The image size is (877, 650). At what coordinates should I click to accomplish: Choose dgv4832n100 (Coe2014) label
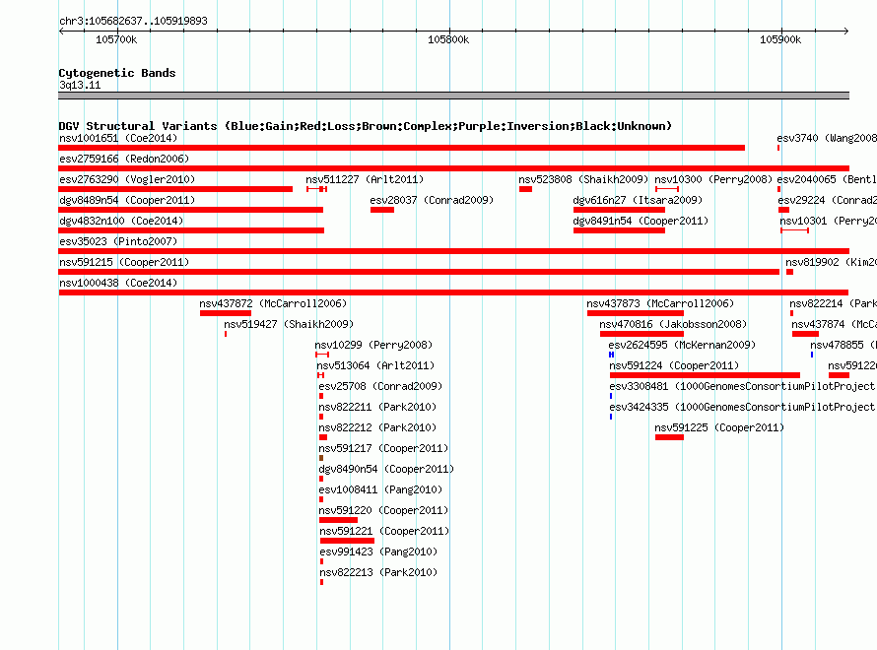click(121, 221)
